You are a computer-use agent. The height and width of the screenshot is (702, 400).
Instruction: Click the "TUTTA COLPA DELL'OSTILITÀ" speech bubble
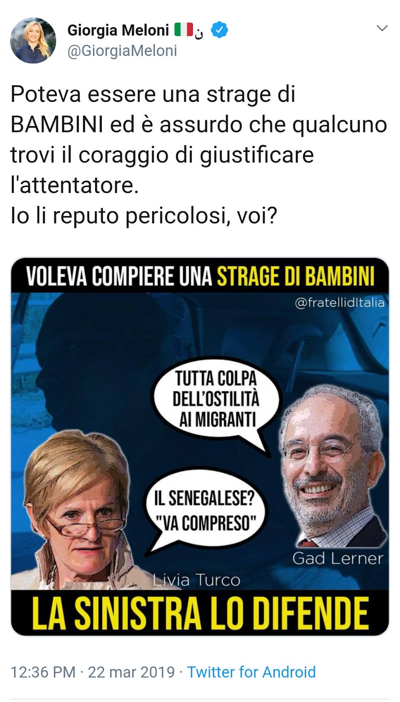[216, 399]
